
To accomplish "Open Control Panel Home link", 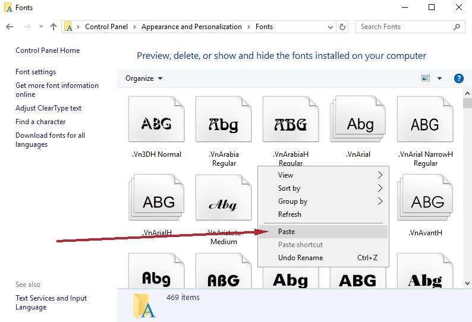I will click(x=48, y=50).
